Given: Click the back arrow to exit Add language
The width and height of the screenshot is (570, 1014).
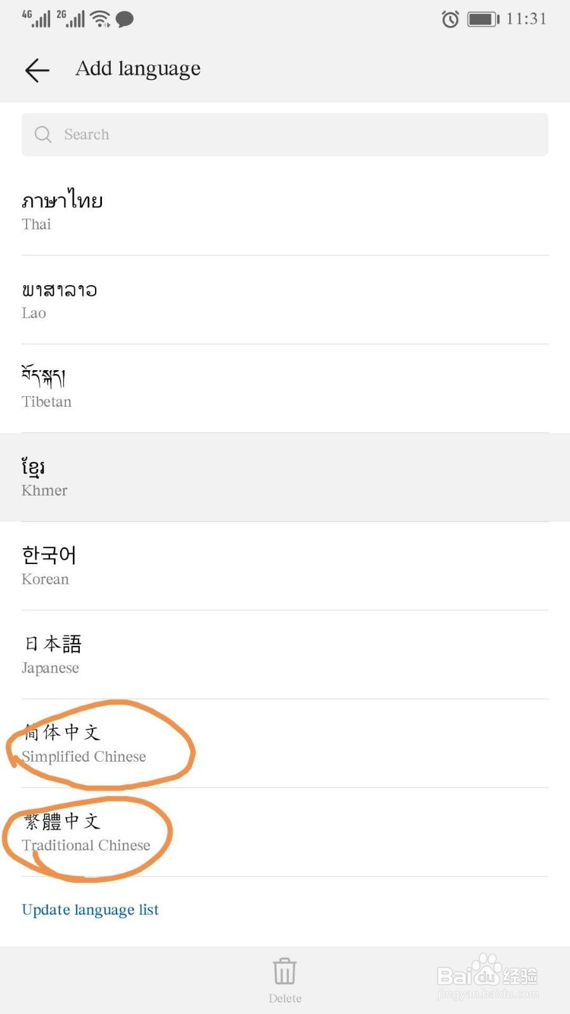Looking at the screenshot, I should 36,70.
